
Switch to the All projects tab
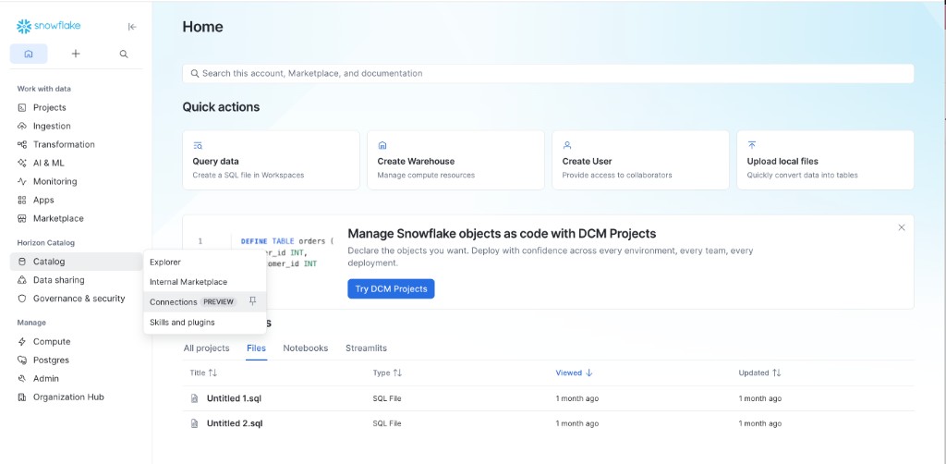pos(206,348)
